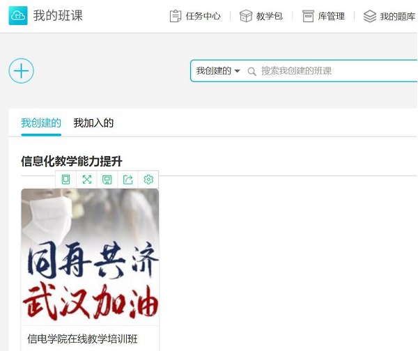418x351 pixels.
Task: Click the 信息化教学能力提升 group heading
Action: click(x=77, y=162)
